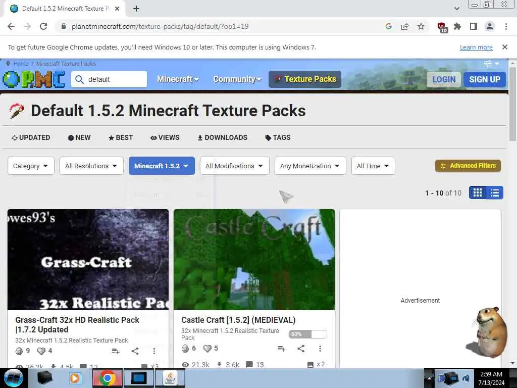Click the 60% progress bar on Castle Craft
The height and width of the screenshot is (388, 517).
pos(308,334)
